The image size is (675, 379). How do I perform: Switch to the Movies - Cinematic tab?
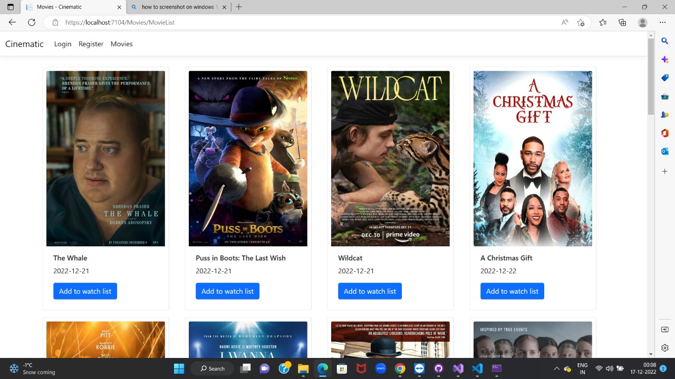click(x=73, y=7)
